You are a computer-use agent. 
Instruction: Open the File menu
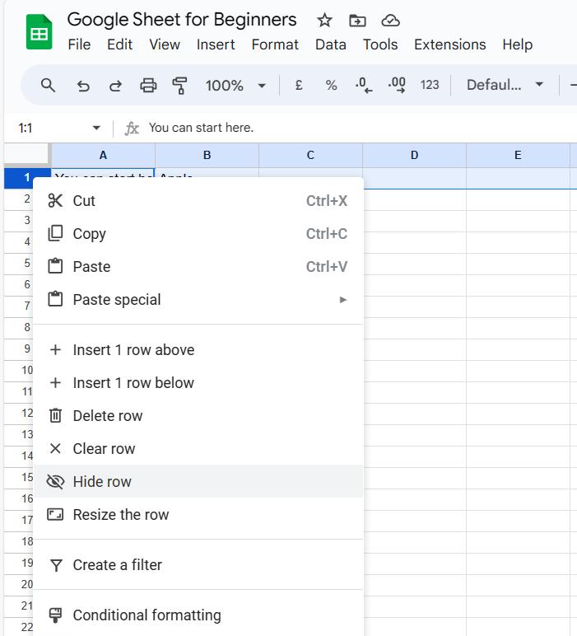point(79,44)
